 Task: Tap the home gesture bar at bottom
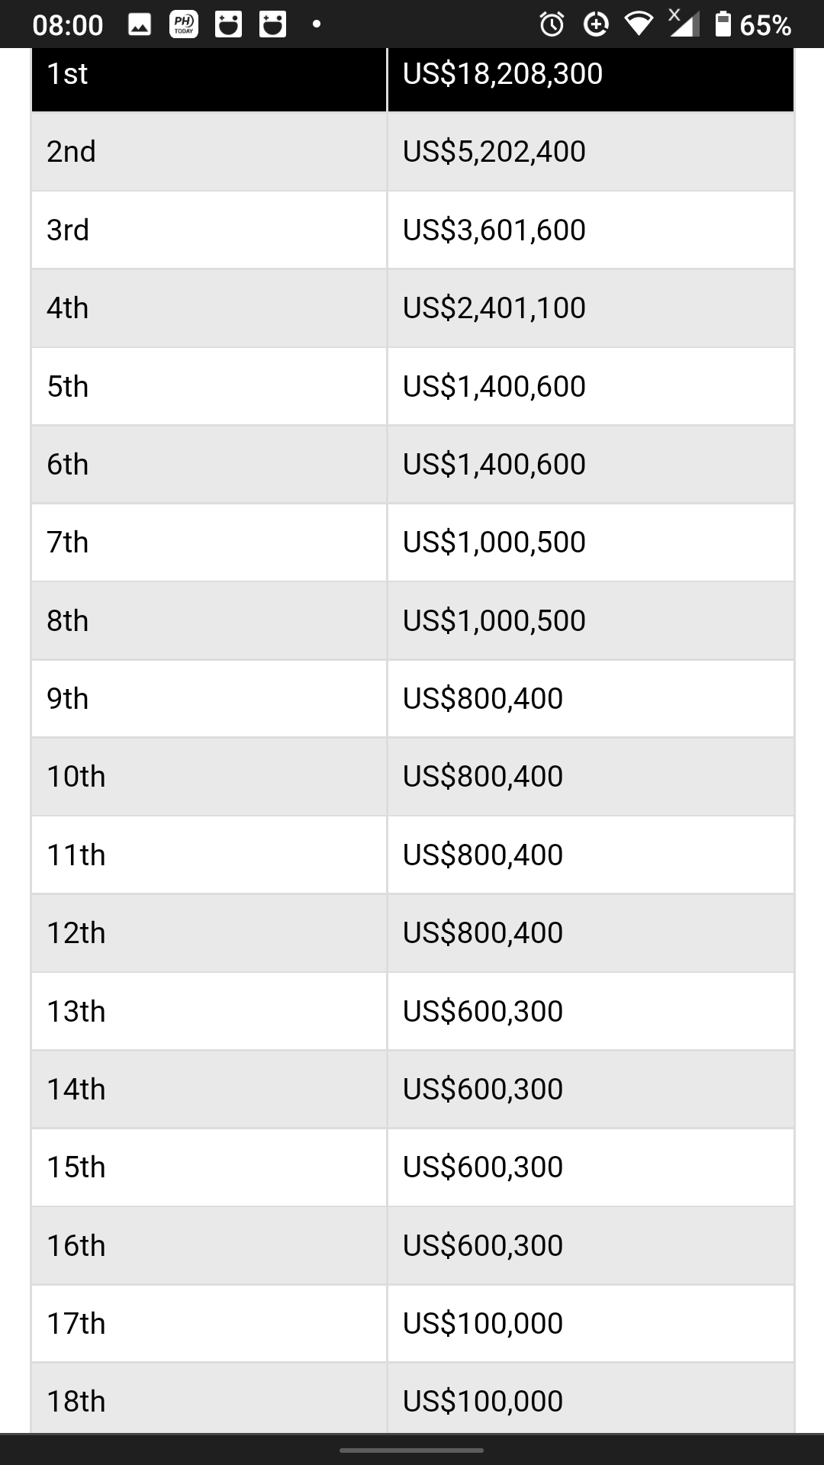[x=412, y=1450]
